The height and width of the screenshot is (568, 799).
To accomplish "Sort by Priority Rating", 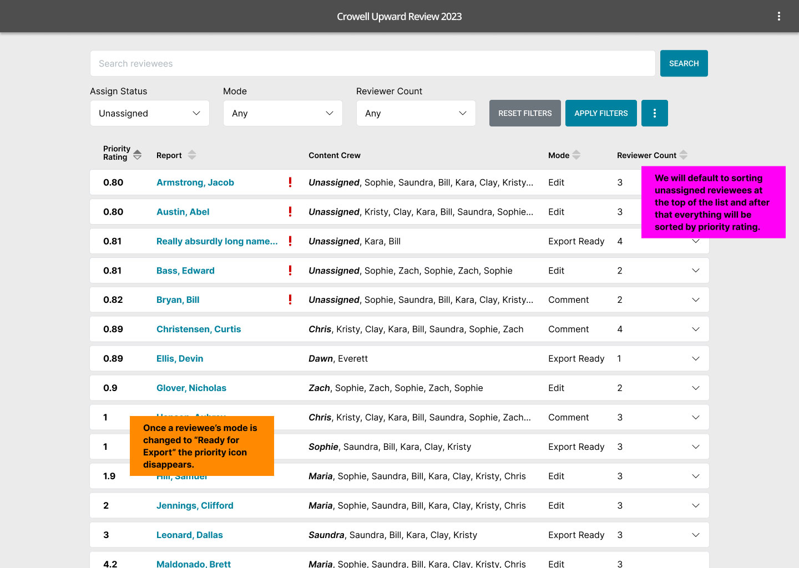I will (x=137, y=155).
